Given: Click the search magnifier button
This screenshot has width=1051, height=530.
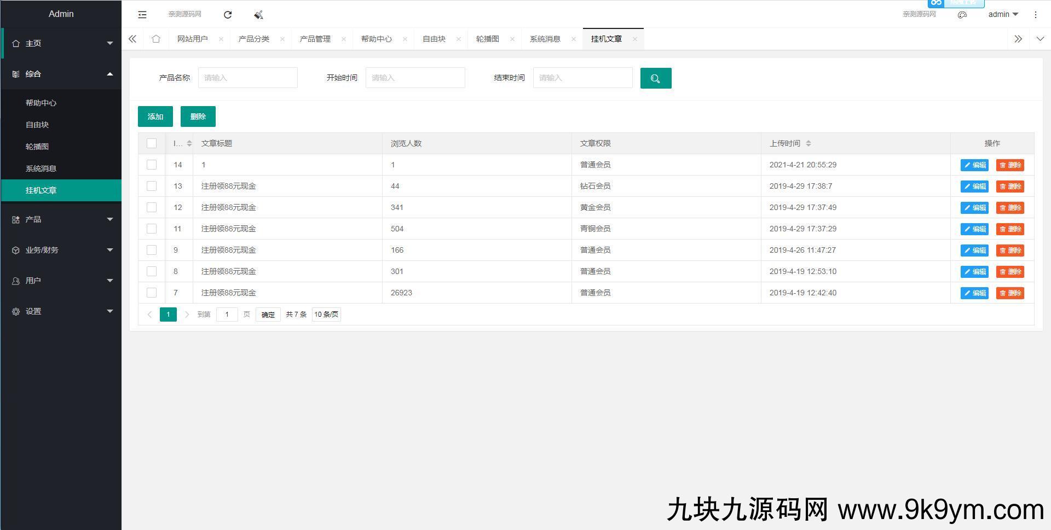Looking at the screenshot, I should click(655, 78).
